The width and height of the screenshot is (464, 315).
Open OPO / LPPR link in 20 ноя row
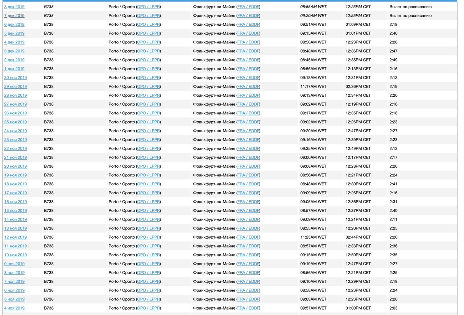tap(148, 167)
